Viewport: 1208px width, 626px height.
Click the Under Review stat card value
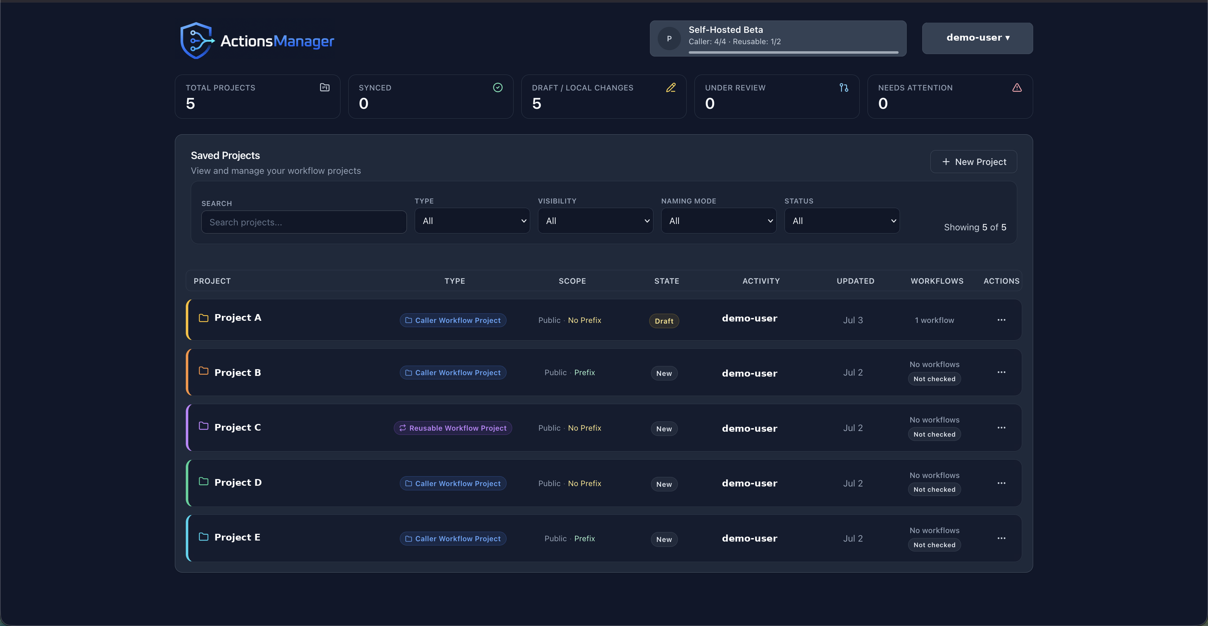[710, 104]
